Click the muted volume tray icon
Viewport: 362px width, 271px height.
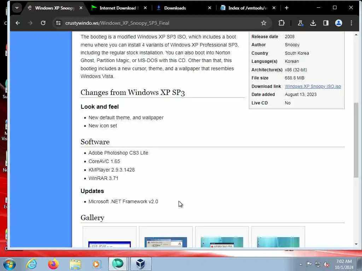click(x=326, y=265)
